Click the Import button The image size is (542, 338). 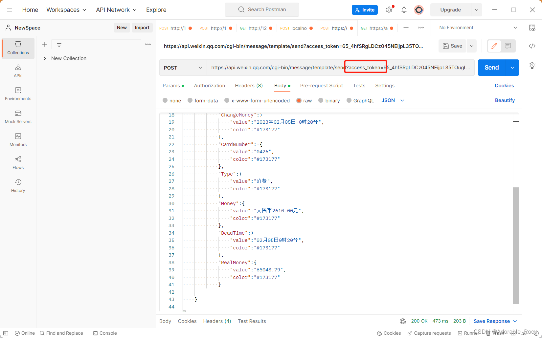[x=142, y=28]
